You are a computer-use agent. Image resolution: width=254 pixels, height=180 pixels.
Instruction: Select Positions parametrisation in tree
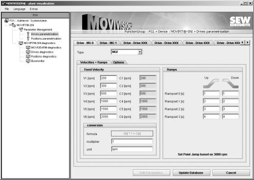click(x=46, y=39)
